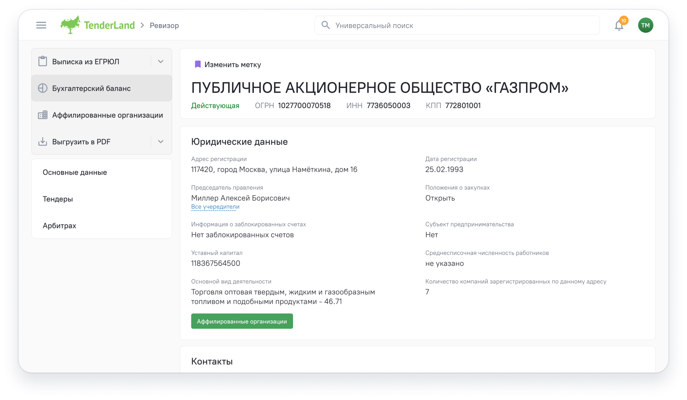Viewport: 687px width, 400px height.
Task: Click the green Аффилированные организации button
Action: pos(242,321)
